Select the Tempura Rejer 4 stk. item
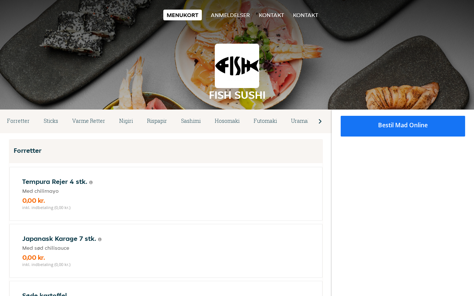Viewport: 474px width, 296px height. click(x=166, y=194)
